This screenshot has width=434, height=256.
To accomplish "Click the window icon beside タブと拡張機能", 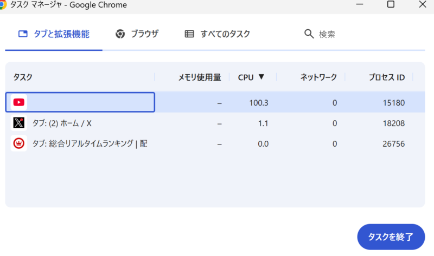I will click(x=23, y=34).
